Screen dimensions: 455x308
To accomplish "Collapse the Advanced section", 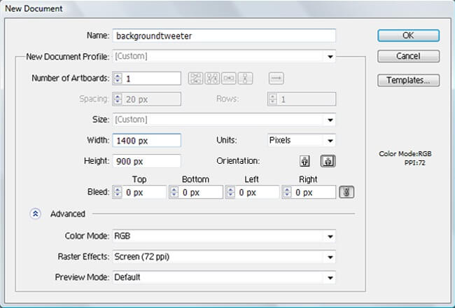I will [x=36, y=214].
